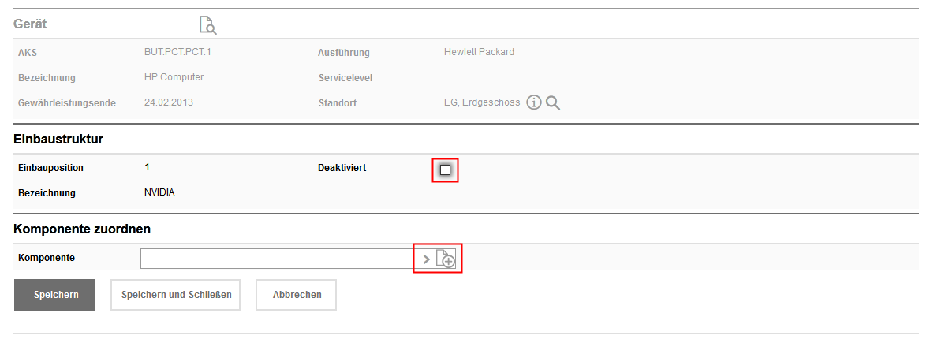Click the Gewährleistungsende date 24.02.2013
The height and width of the screenshot is (339, 930).
[169, 102]
